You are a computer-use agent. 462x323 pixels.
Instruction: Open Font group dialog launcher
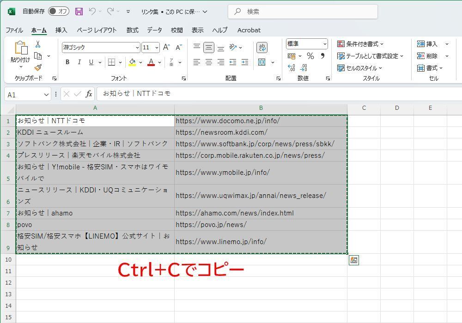pyautogui.click(x=184, y=78)
